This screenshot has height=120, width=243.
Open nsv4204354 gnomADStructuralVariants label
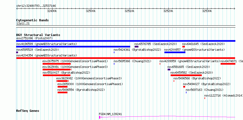pyautogui.click(x=47, y=55)
